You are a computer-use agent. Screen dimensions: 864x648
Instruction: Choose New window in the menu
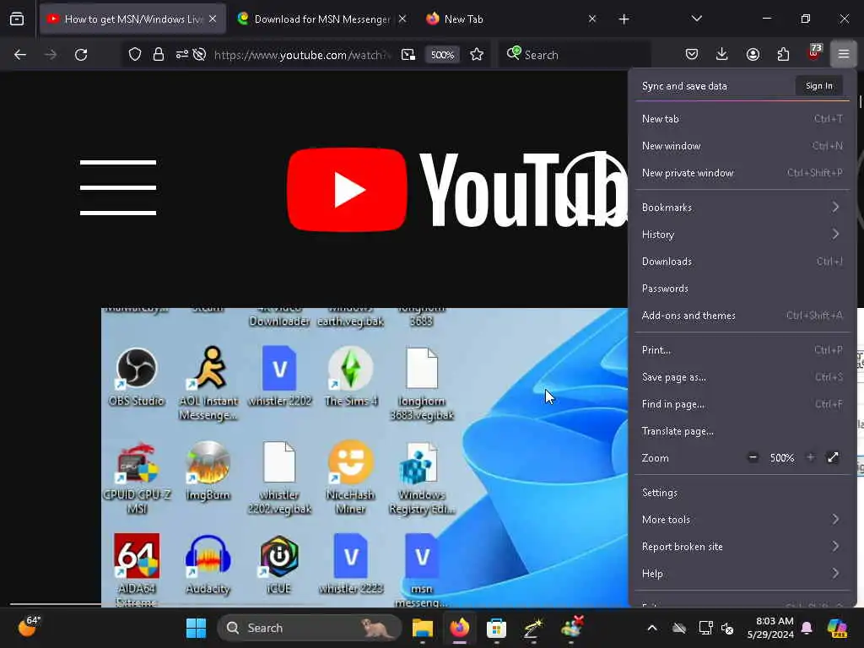tap(742, 146)
